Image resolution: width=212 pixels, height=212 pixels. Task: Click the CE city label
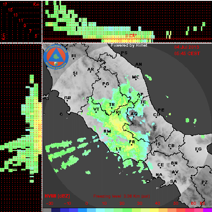161,165
